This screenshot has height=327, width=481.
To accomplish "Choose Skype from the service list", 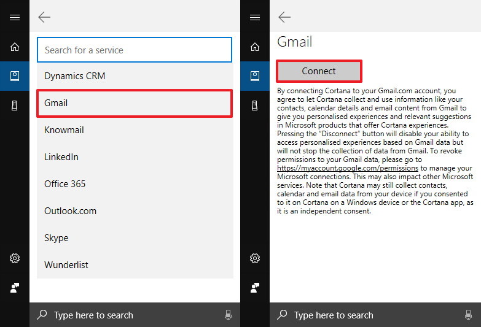I will pos(135,238).
